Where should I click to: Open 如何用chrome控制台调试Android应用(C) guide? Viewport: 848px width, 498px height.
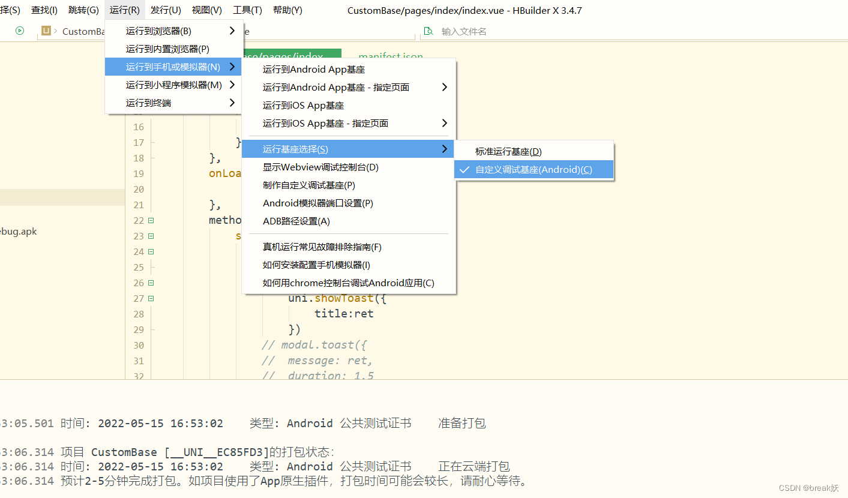coord(348,283)
